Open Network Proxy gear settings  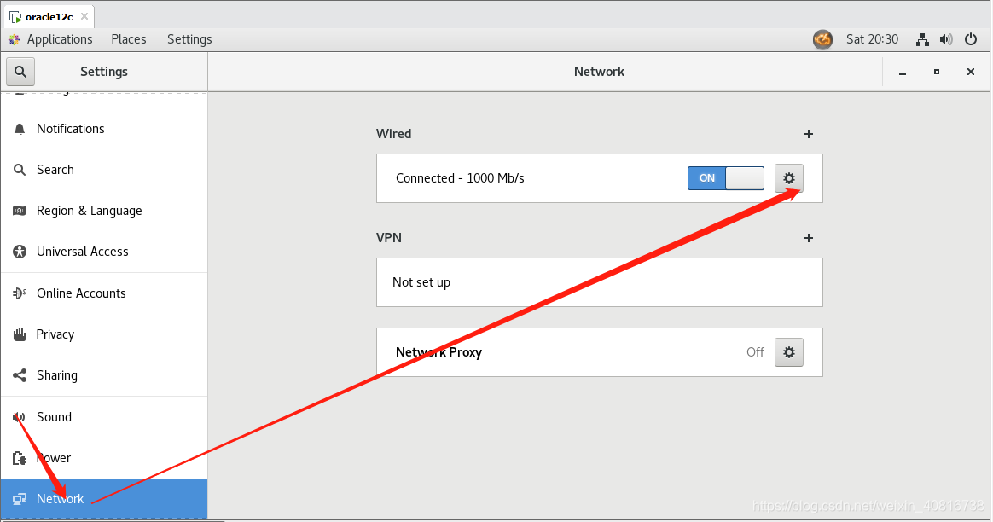point(788,352)
